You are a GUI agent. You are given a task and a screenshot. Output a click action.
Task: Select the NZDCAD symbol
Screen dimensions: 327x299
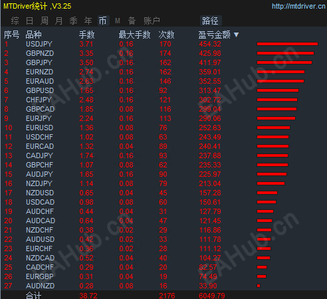point(40,258)
